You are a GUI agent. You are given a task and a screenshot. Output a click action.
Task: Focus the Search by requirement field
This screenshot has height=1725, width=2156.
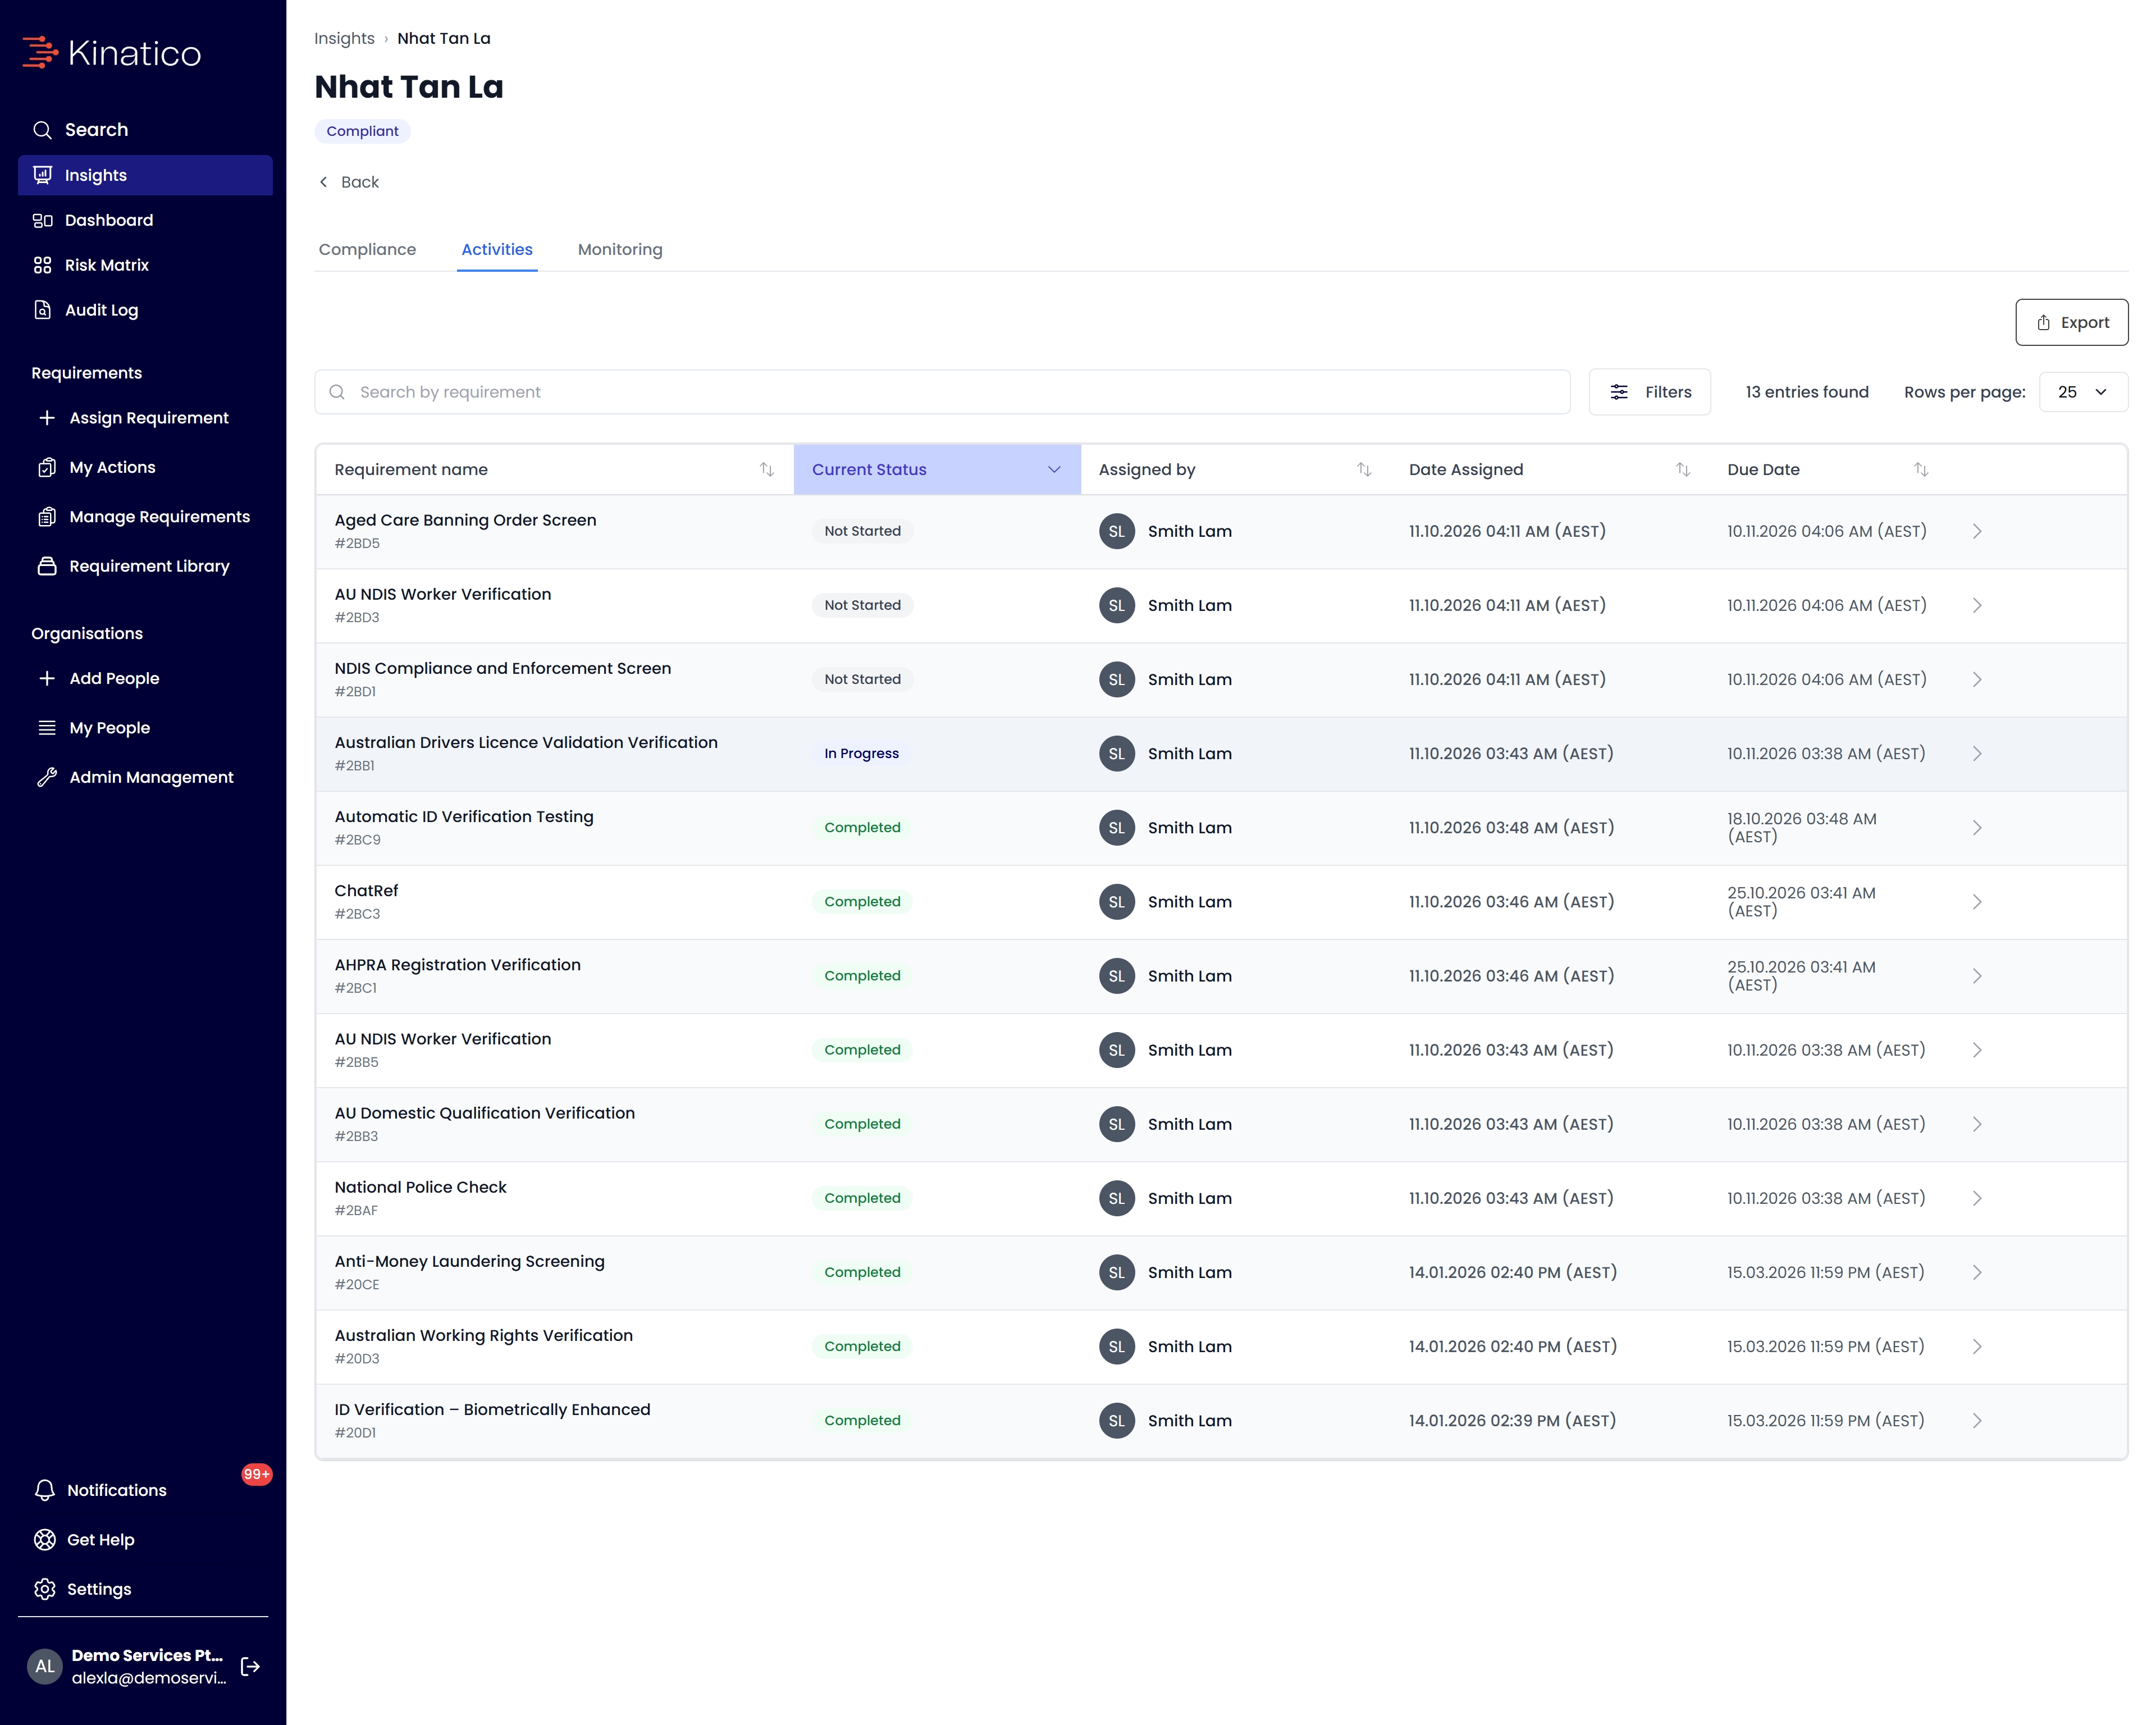click(x=942, y=392)
